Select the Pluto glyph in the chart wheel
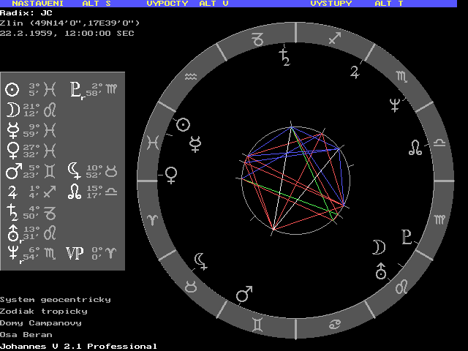 [x=407, y=237]
